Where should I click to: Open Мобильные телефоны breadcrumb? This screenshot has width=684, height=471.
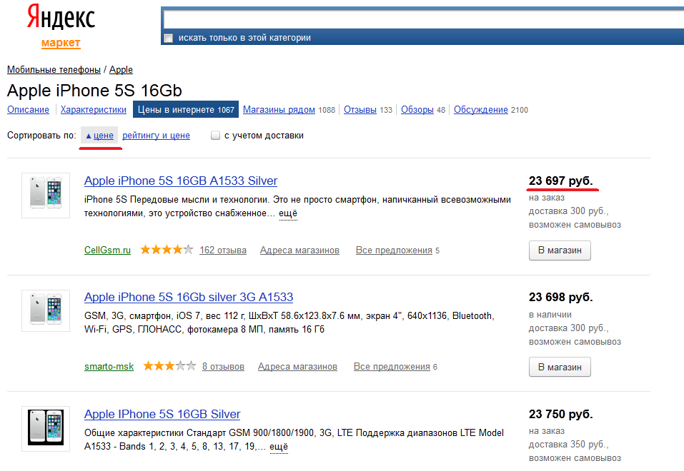pos(54,70)
